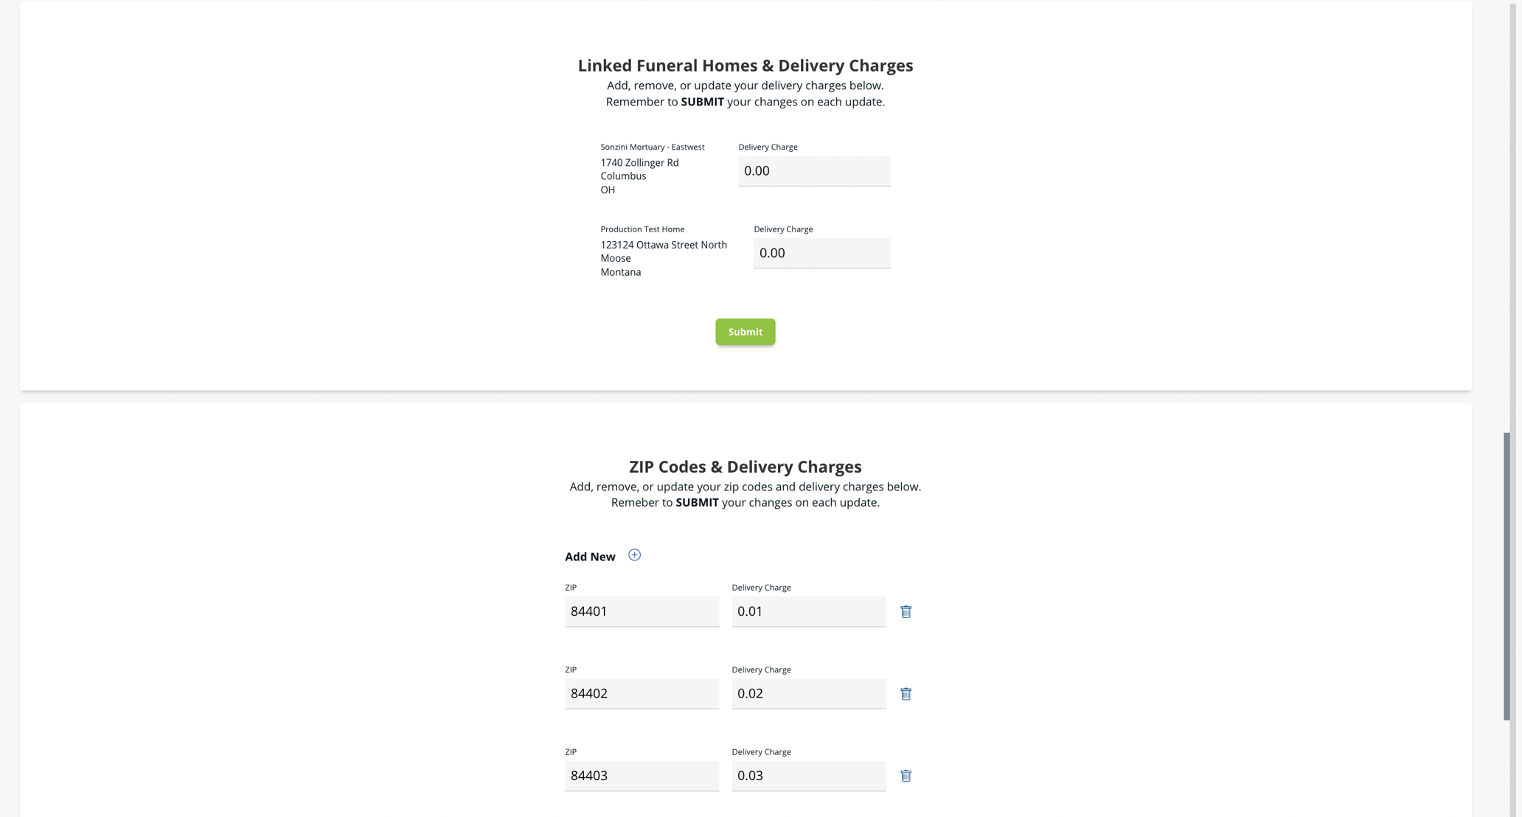The width and height of the screenshot is (1522, 817).
Task: Delete ZIP 84402 using its trash icon
Action: [x=906, y=694]
